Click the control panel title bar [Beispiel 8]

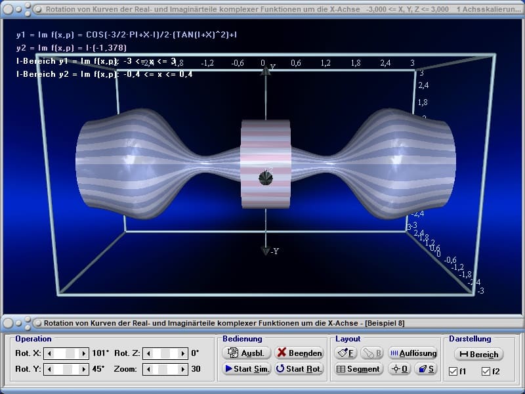(262, 323)
